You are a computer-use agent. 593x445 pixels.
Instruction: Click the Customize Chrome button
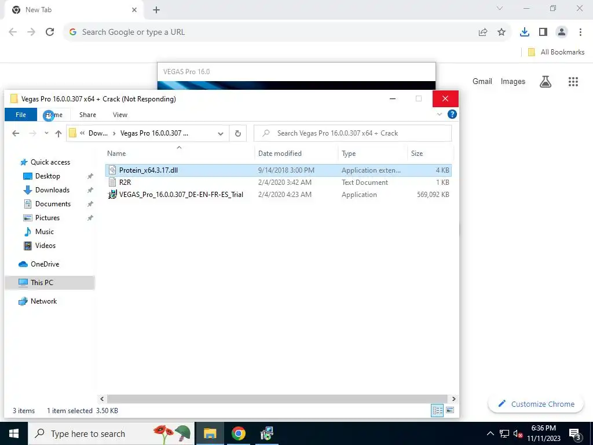click(536, 404)
